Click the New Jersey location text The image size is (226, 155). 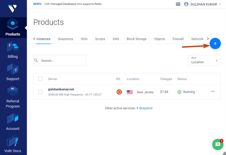coord(145,92)
